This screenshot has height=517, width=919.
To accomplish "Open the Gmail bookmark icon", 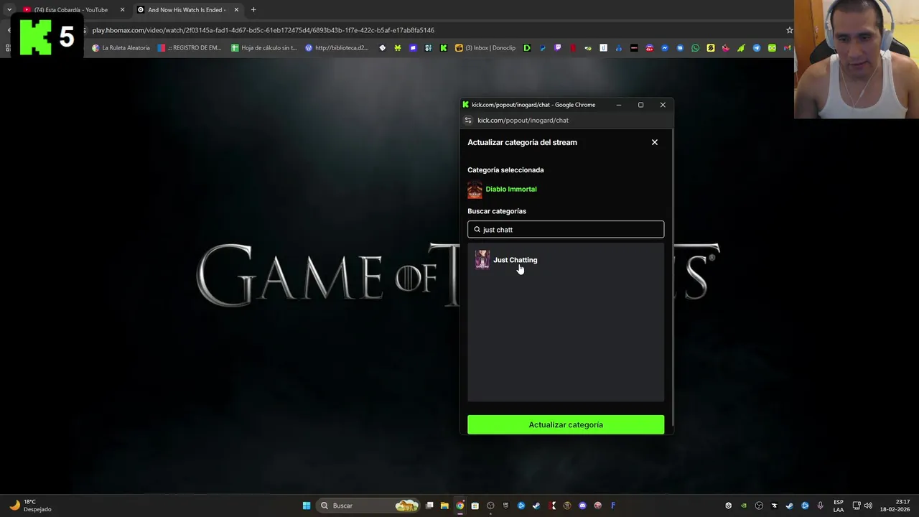I will pos(787,48).
